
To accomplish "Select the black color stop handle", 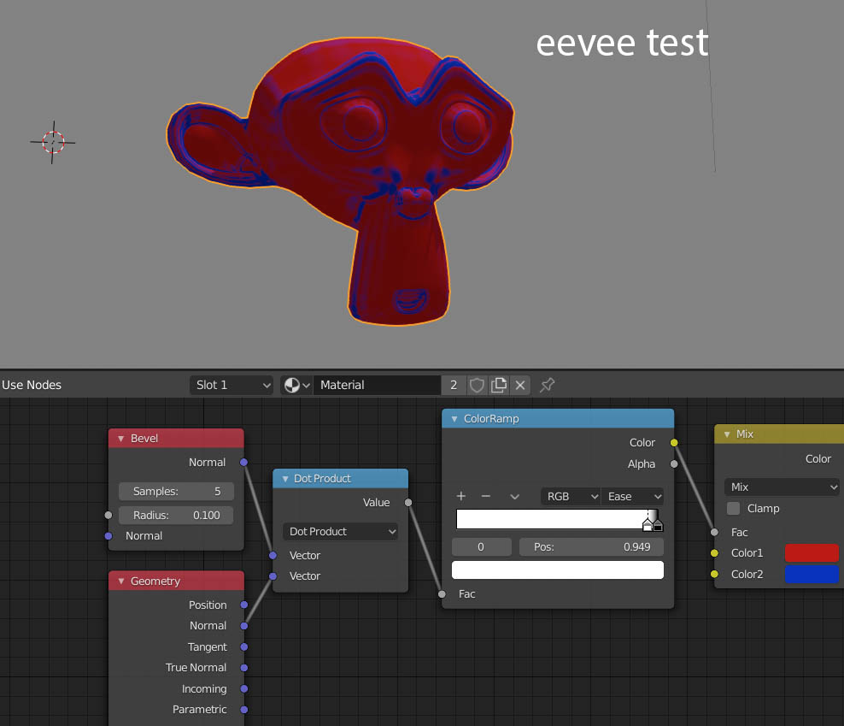I will (x=658, y=525).
